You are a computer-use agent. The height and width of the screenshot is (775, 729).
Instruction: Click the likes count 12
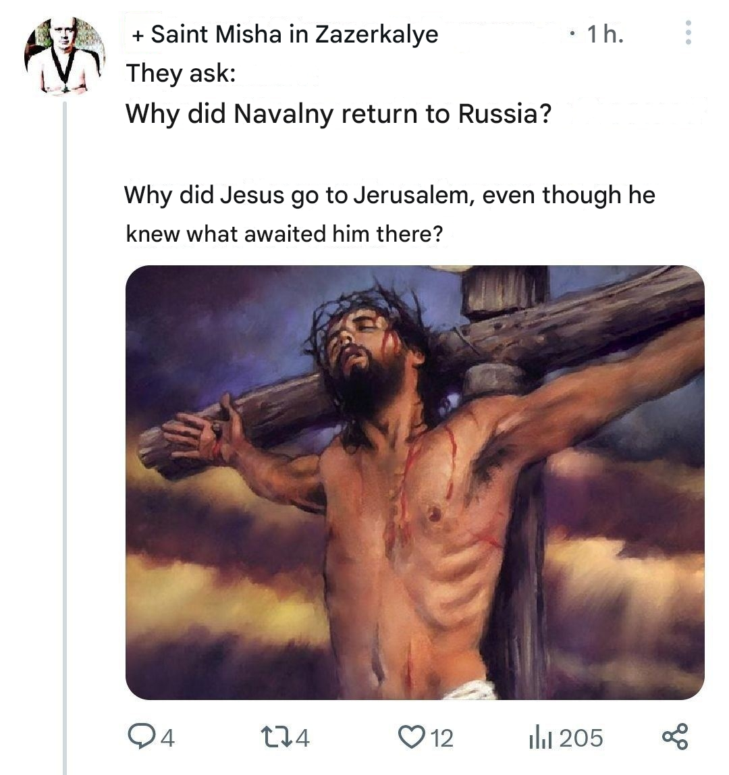click(441, 738)
